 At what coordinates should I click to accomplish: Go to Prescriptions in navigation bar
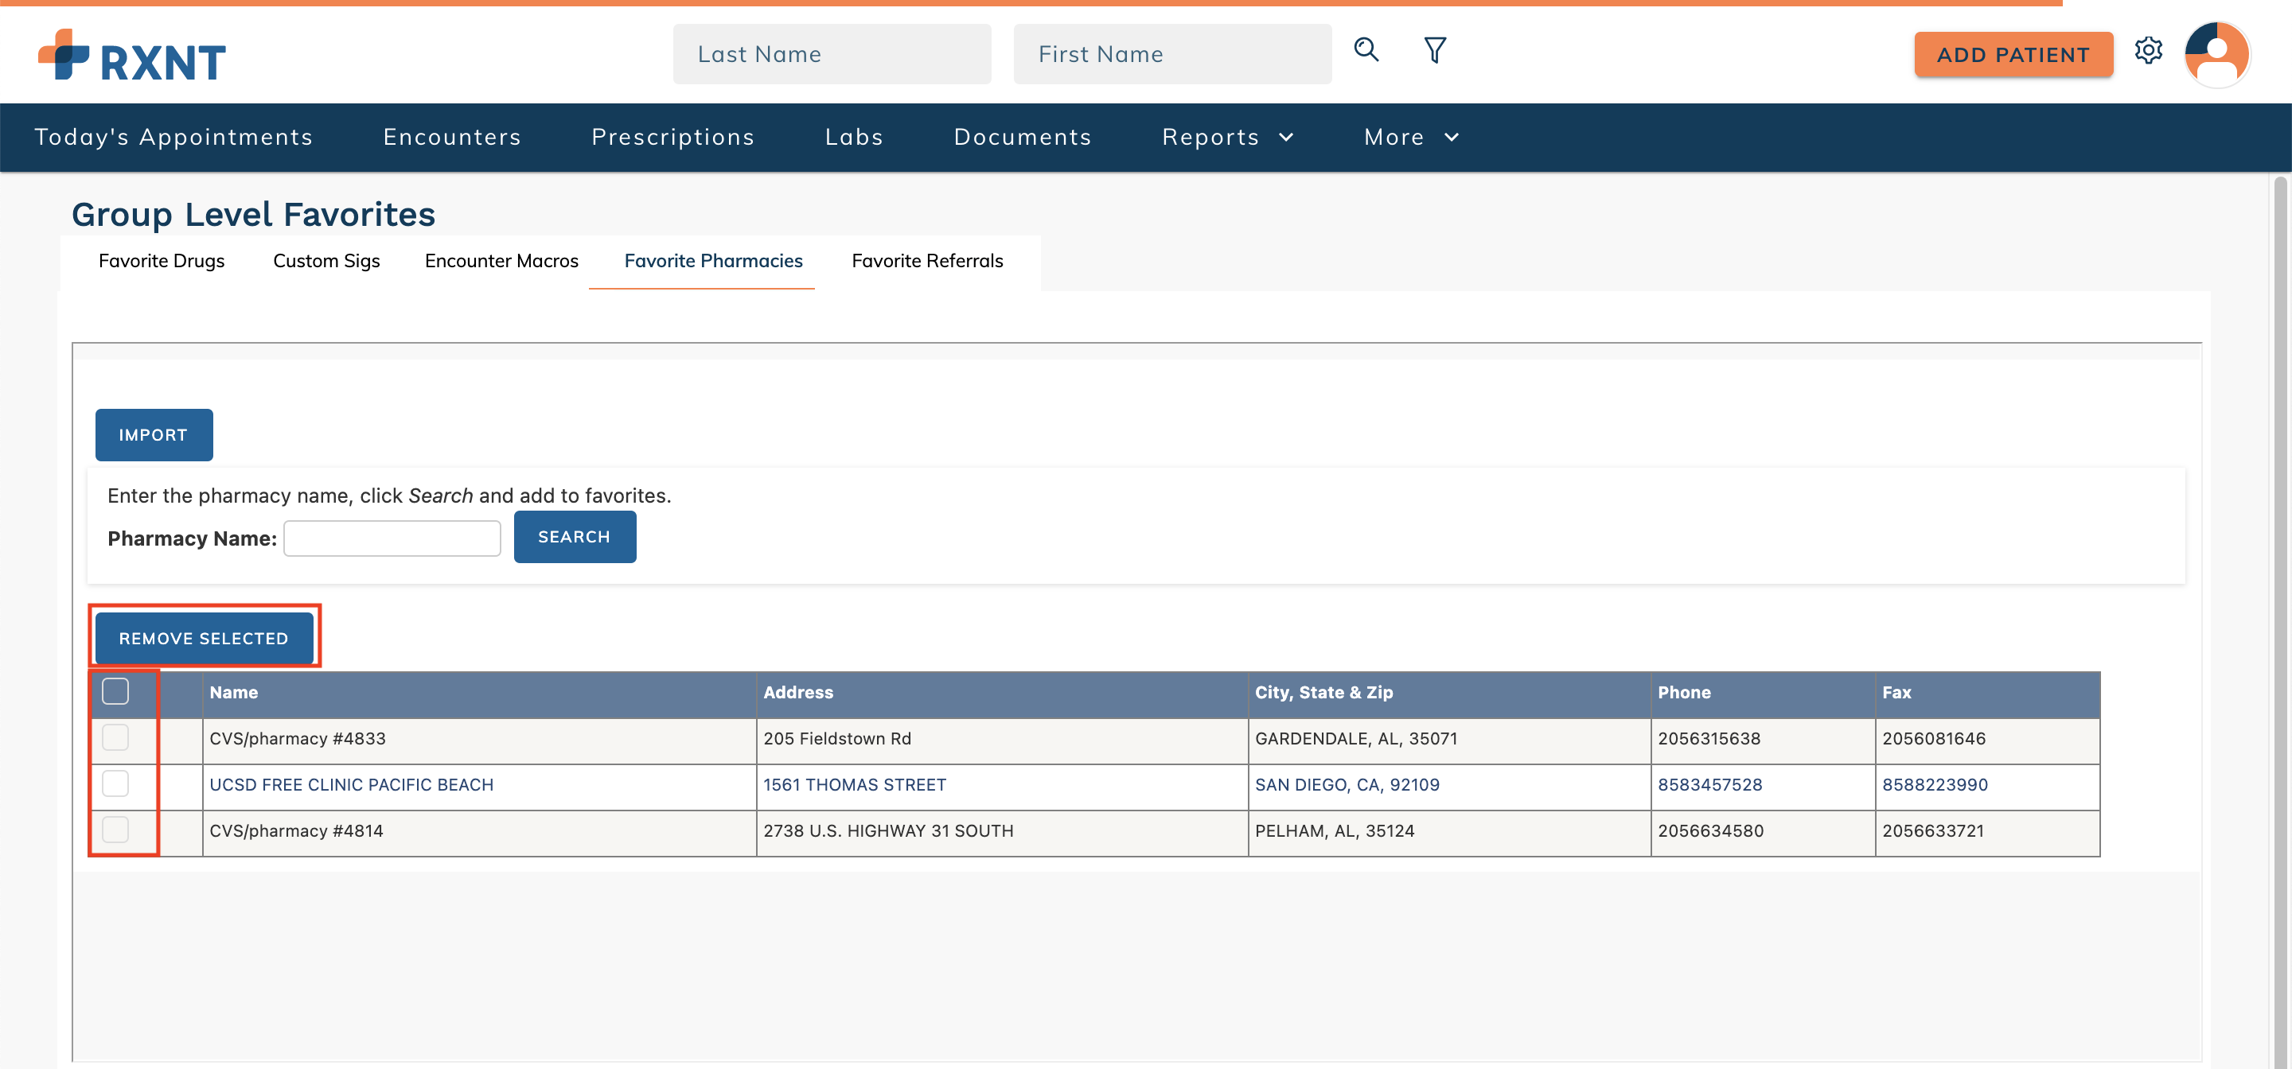(672, 137)
